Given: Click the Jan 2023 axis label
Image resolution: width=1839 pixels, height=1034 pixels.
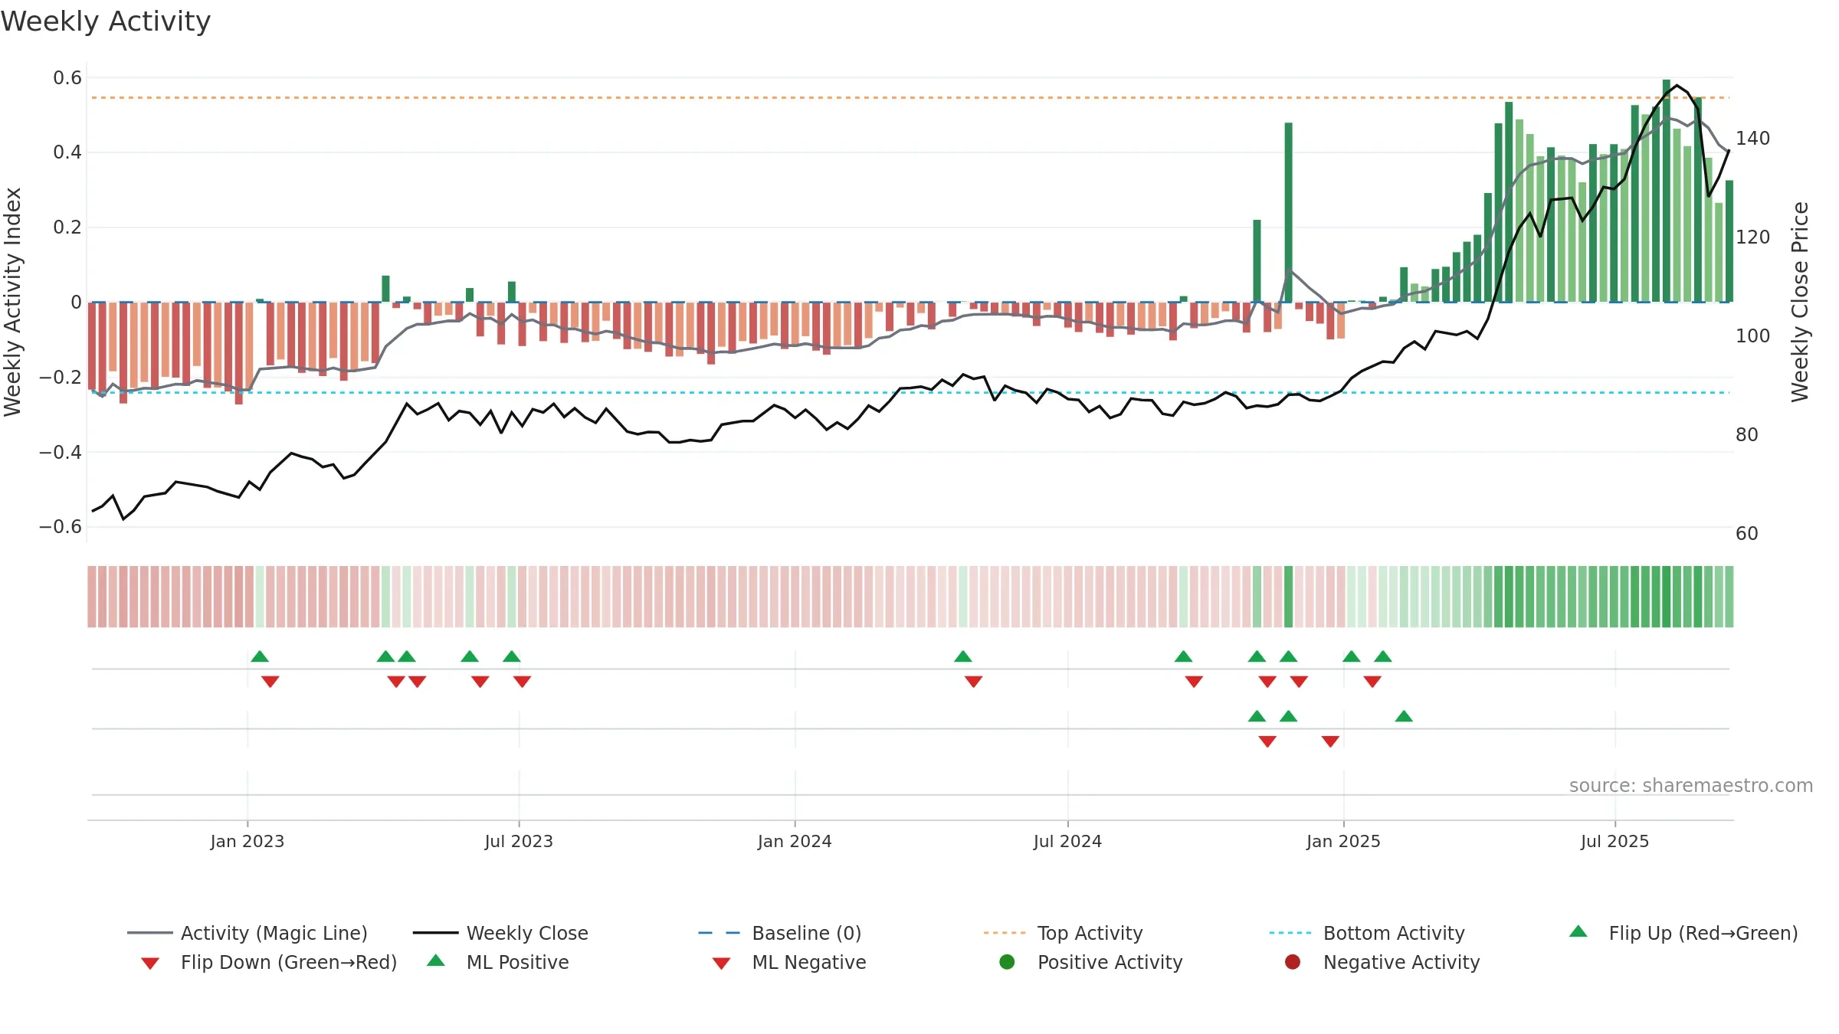Looking at the screenshot, I should pyautogui.click(x=247, y=841).
